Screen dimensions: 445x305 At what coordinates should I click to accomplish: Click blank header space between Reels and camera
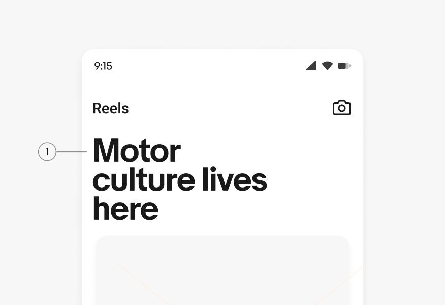click(x=231, y=108)
